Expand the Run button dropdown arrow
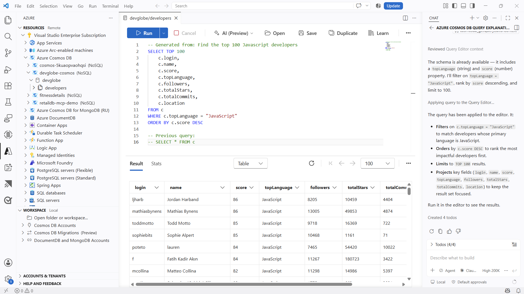 pyautogui.click(x=164, y=33)
